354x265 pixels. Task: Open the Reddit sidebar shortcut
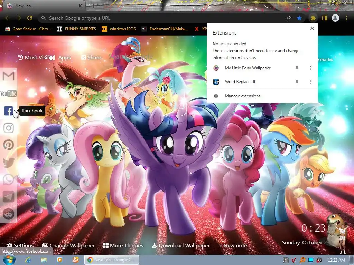(x=9, y=214)
